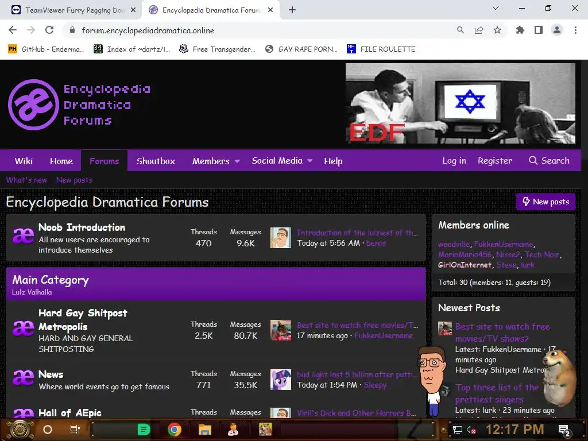The image size is (588, 441).
Task: Click Log in link
Action: 454,161
